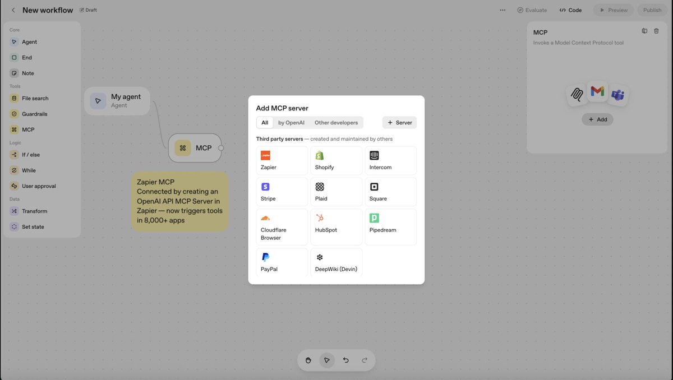The width and height of the screenshot is (673, 380).
Task: Choose the Cloudflare Browser server card
Action: click(282, 227)
